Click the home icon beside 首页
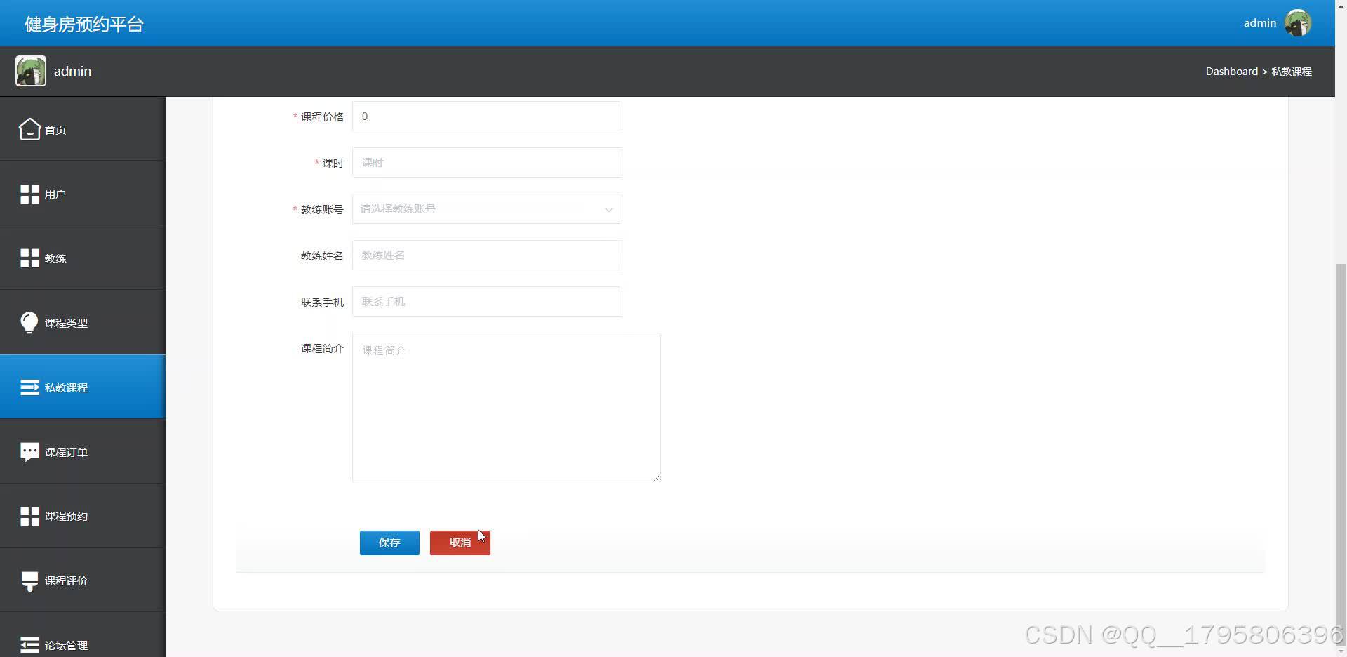This screenshot has height=657, width=1347. 29,129
